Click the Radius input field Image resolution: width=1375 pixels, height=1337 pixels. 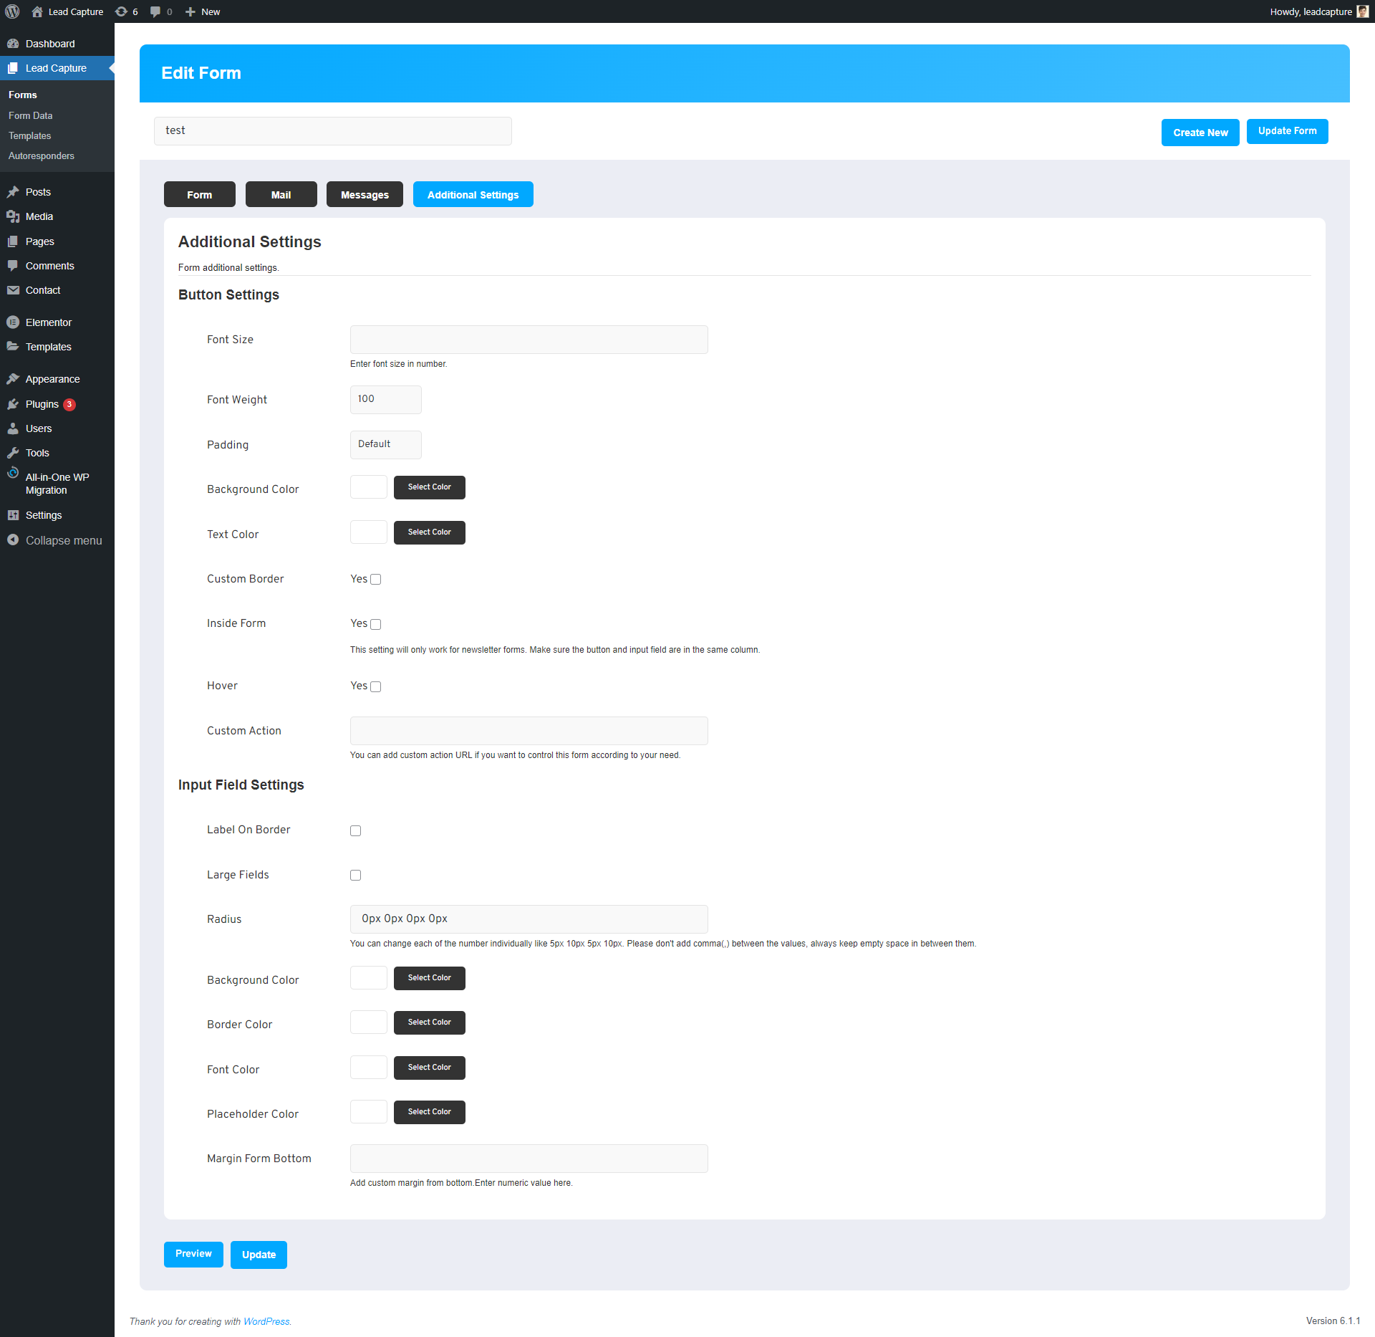coord(529,919)
